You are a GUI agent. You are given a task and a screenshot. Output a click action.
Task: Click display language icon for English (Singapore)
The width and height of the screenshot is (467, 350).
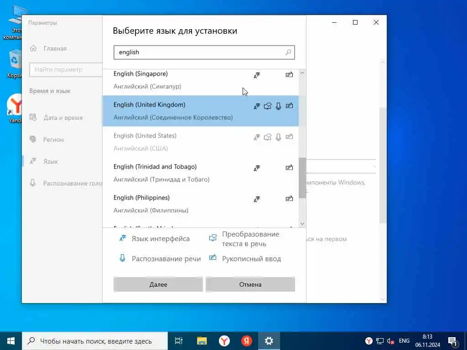[257, 75]
